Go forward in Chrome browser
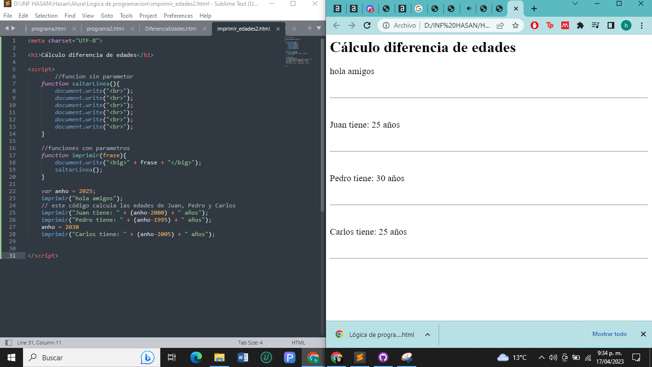The image size is (652, 367). click(352, 25)
